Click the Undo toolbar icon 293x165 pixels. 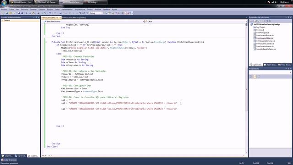point(50,13)
